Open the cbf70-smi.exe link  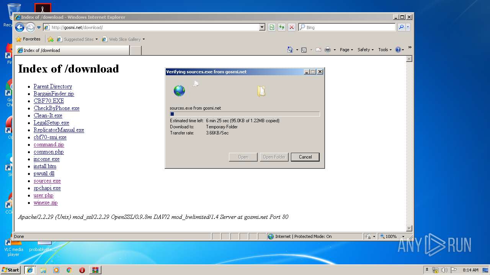coord(50,137)
